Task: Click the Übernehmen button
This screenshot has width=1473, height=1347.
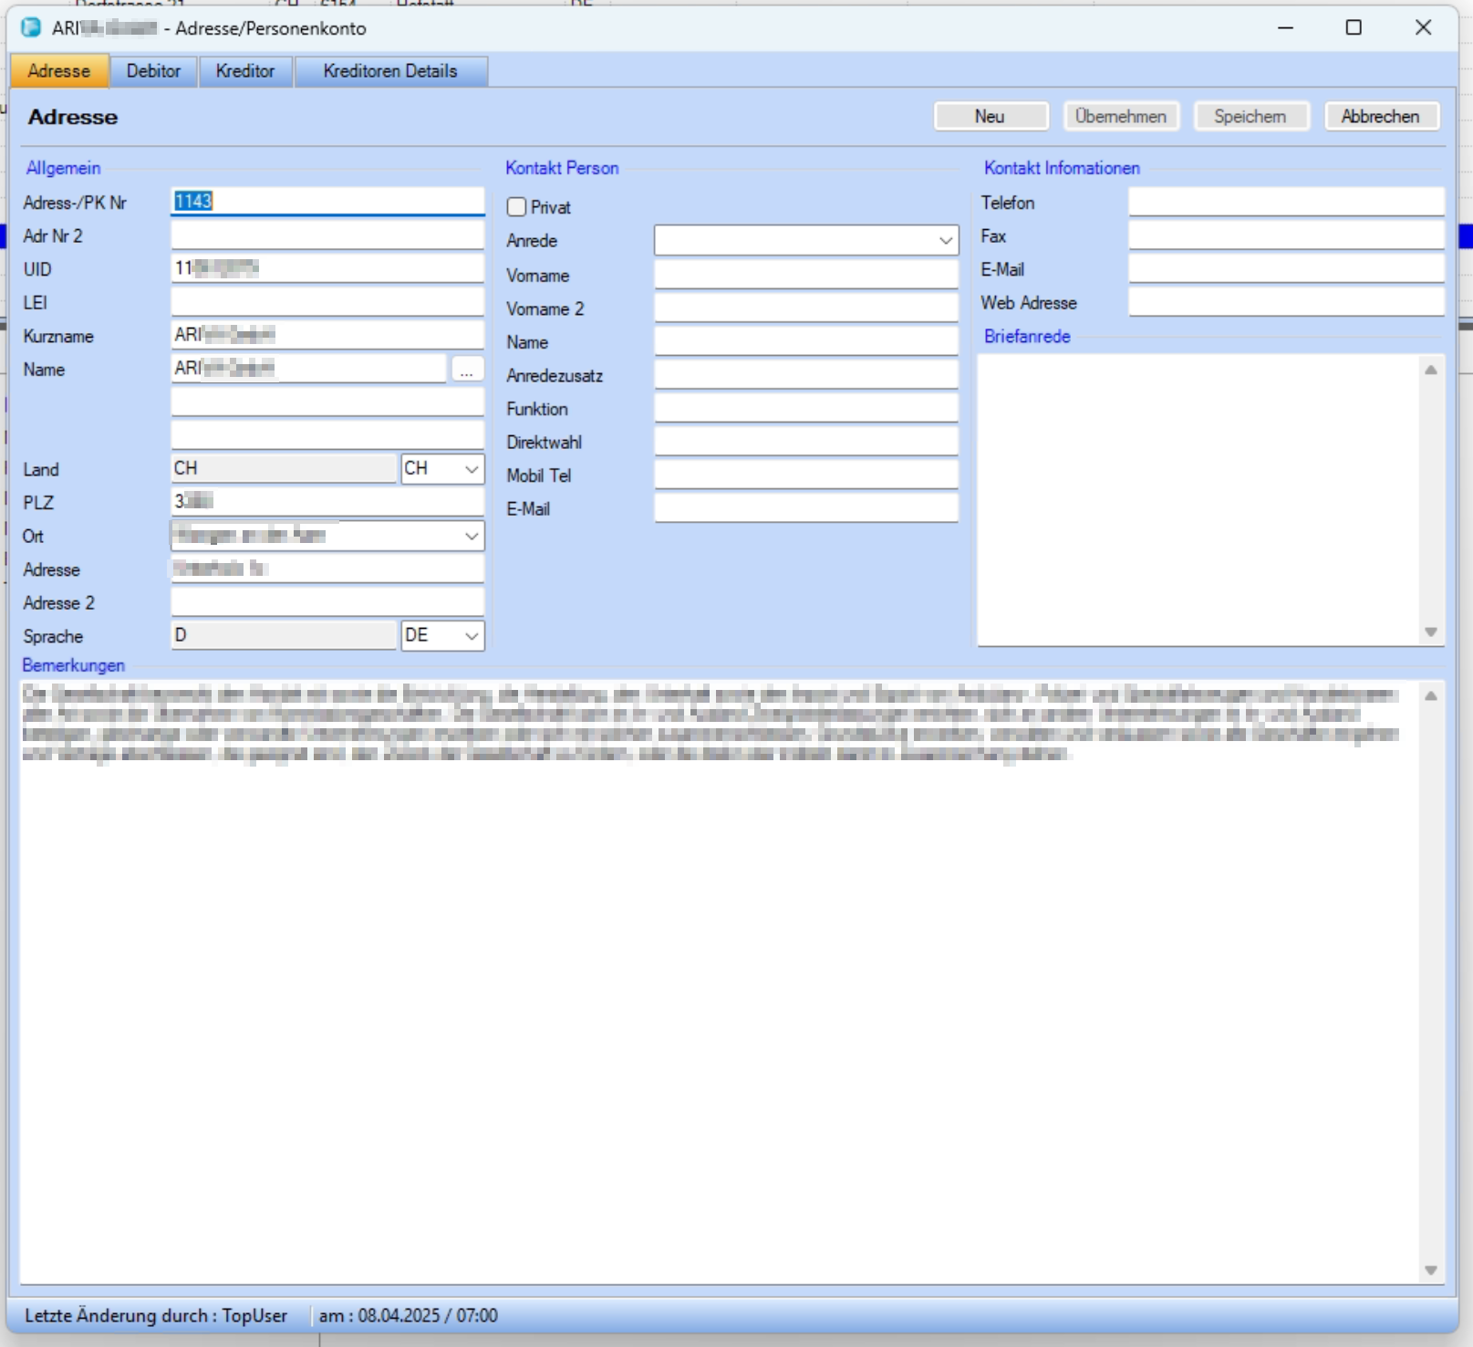Action: coord(1121,117)
